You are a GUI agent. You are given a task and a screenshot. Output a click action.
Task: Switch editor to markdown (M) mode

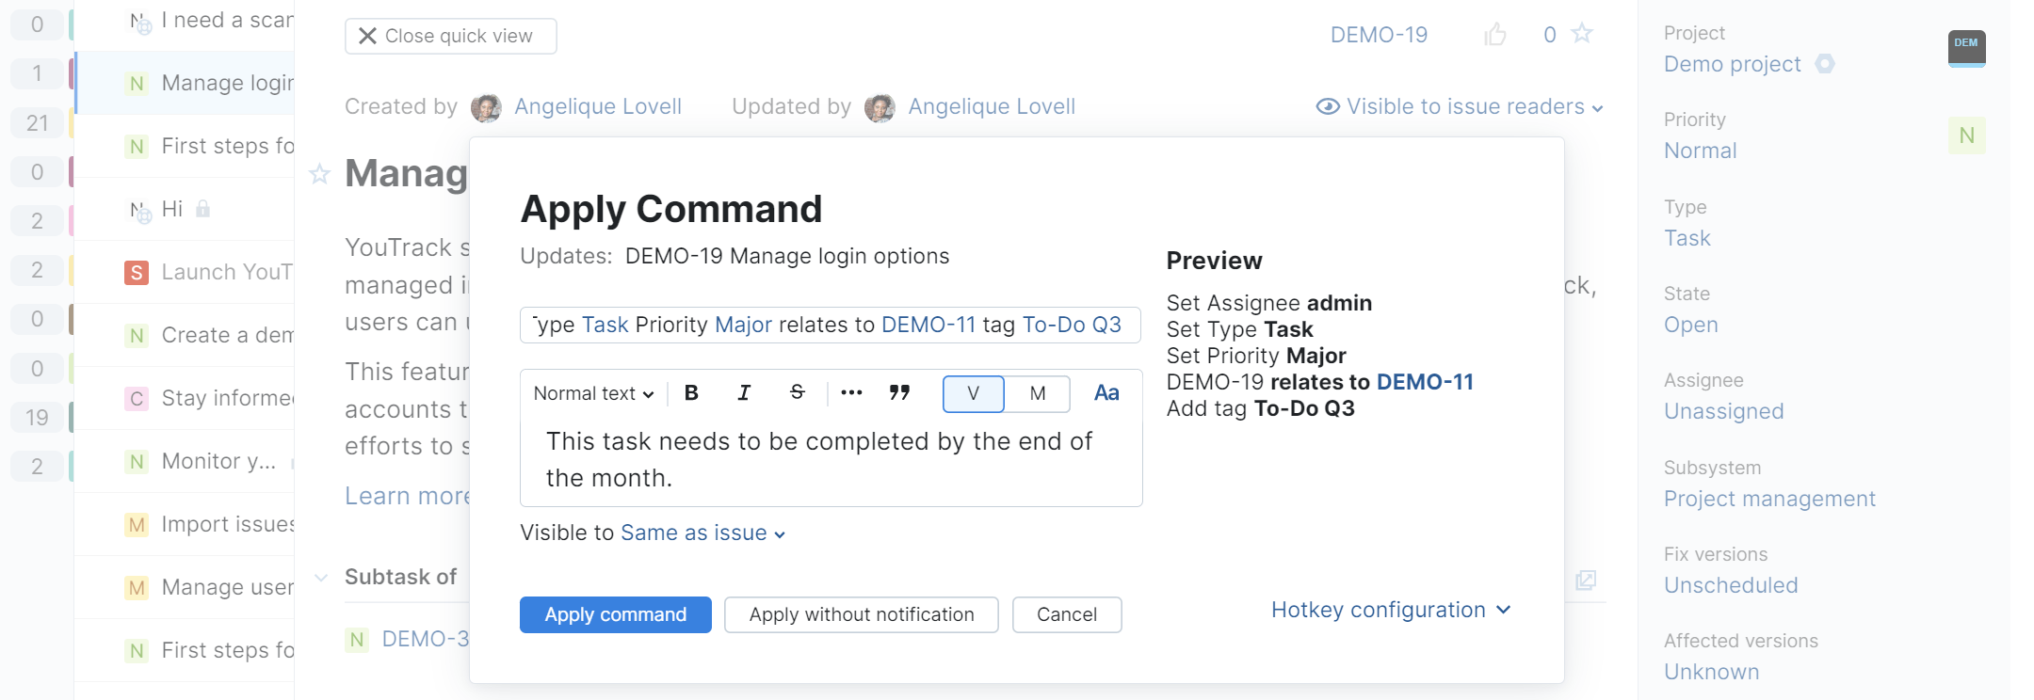[x=1038, y=393]
